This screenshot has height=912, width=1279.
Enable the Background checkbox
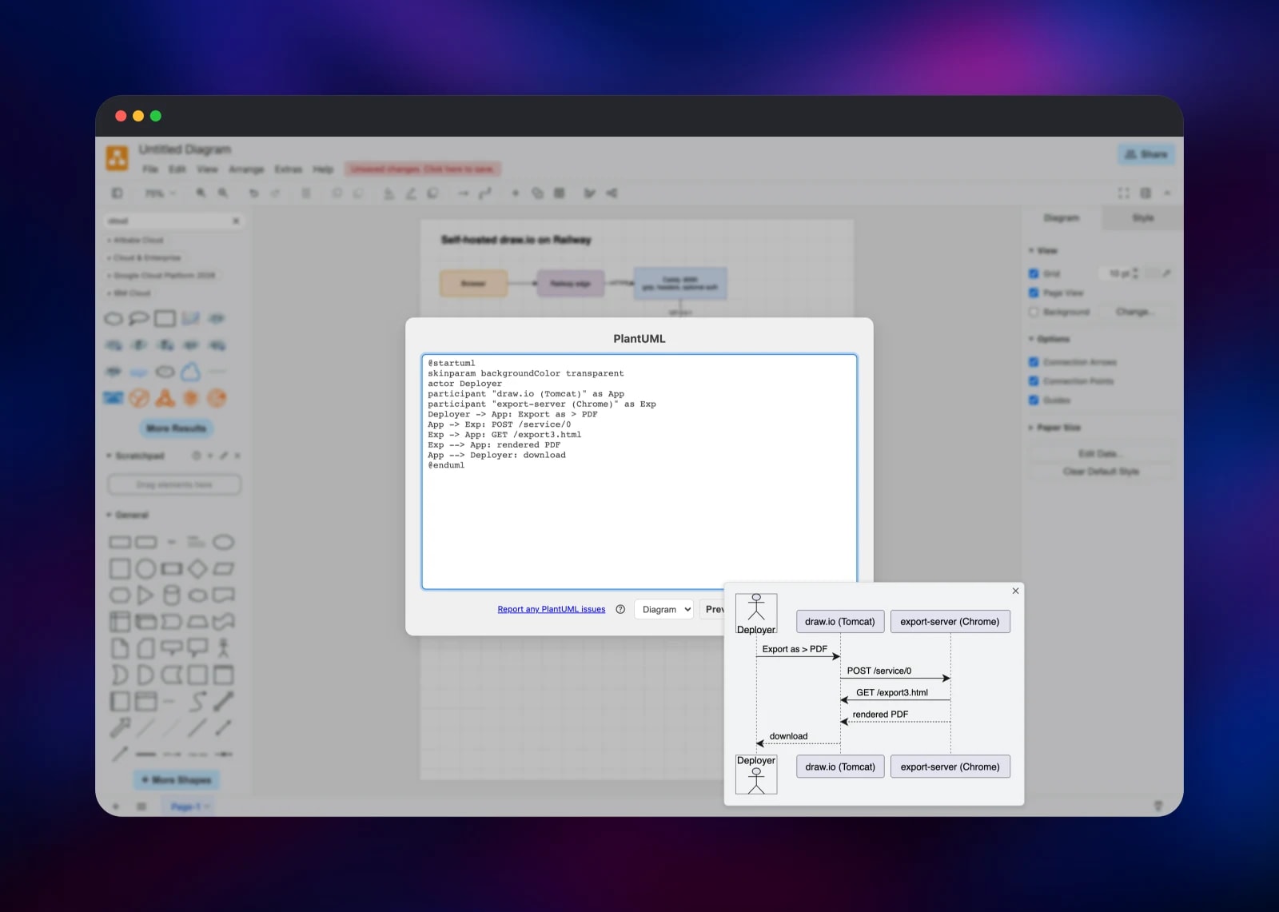coord(1034,312)
